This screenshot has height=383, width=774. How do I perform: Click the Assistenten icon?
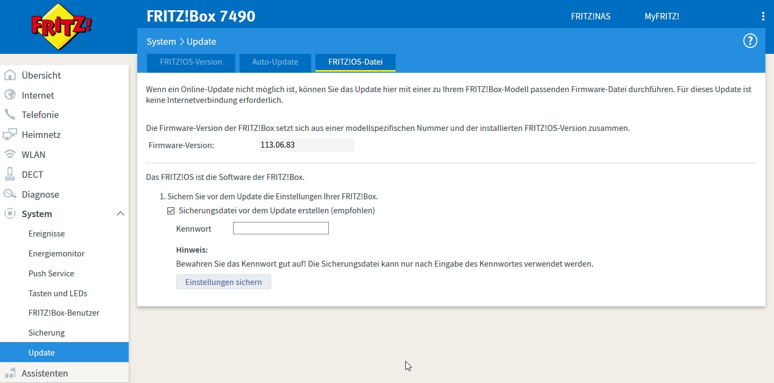[10, 373]
